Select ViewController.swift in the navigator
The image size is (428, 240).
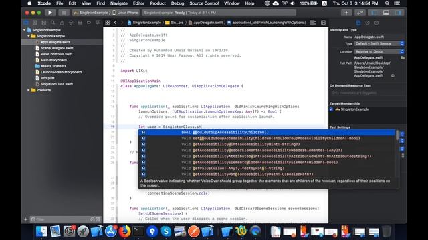click(x=57, y=54)
